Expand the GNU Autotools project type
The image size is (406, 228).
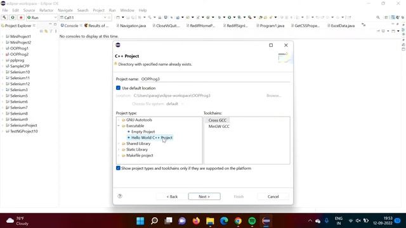pos(119,120)
